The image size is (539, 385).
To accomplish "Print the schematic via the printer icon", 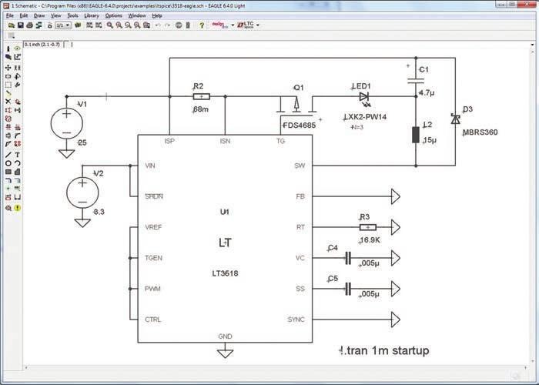I will click(29, 25).
